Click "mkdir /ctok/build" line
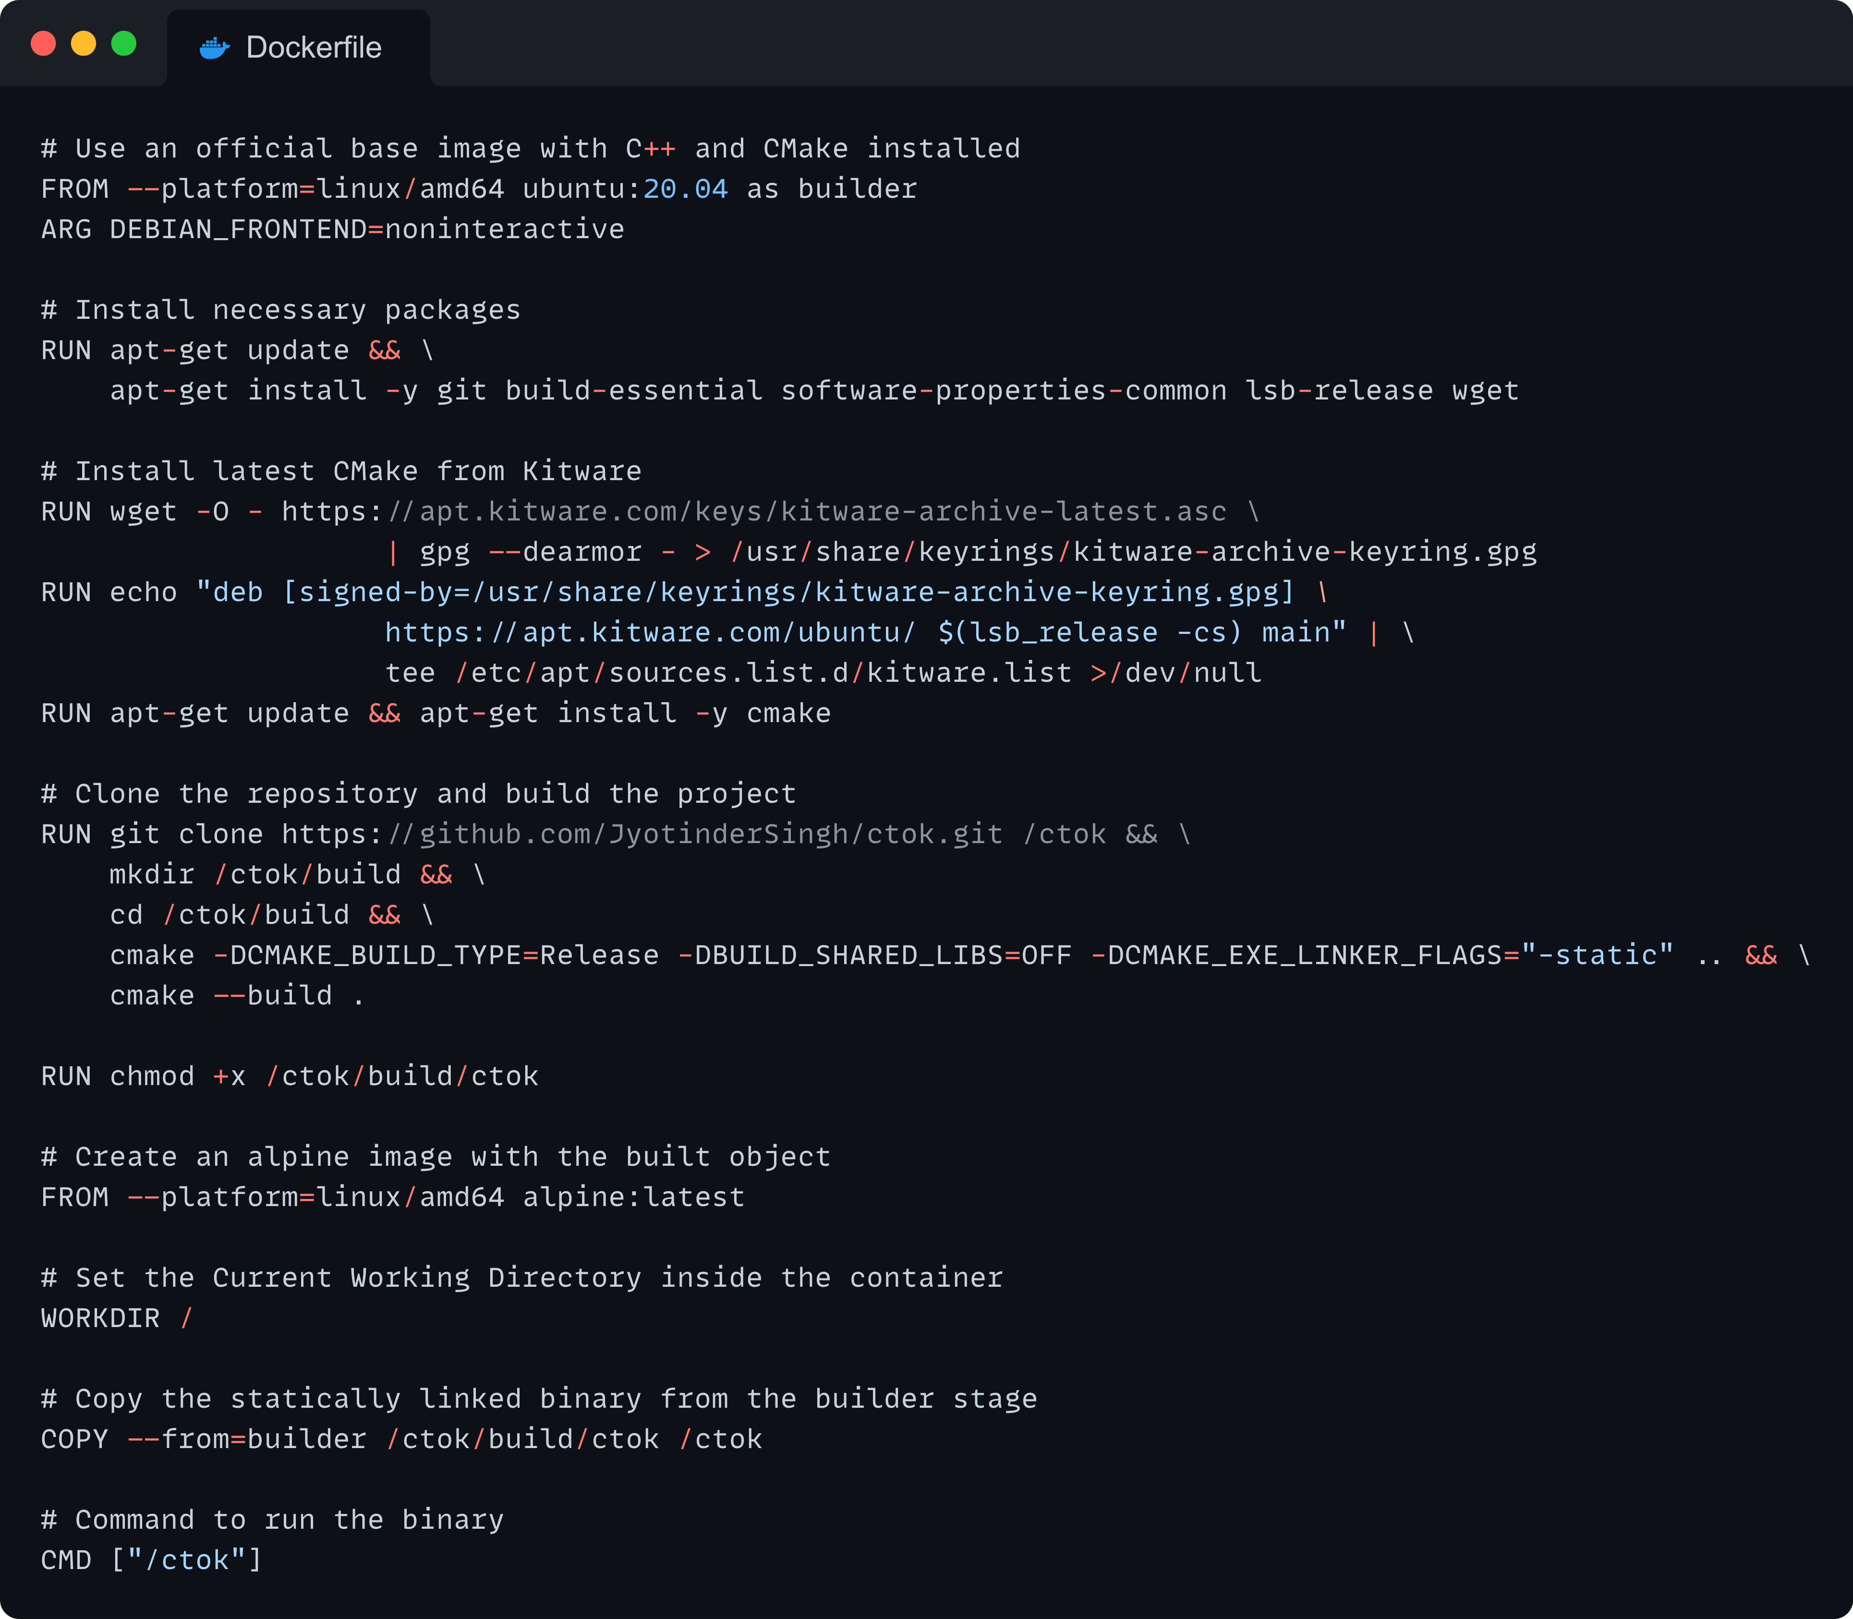The height and width of the screenshot is (1619, 1853). 255,874
